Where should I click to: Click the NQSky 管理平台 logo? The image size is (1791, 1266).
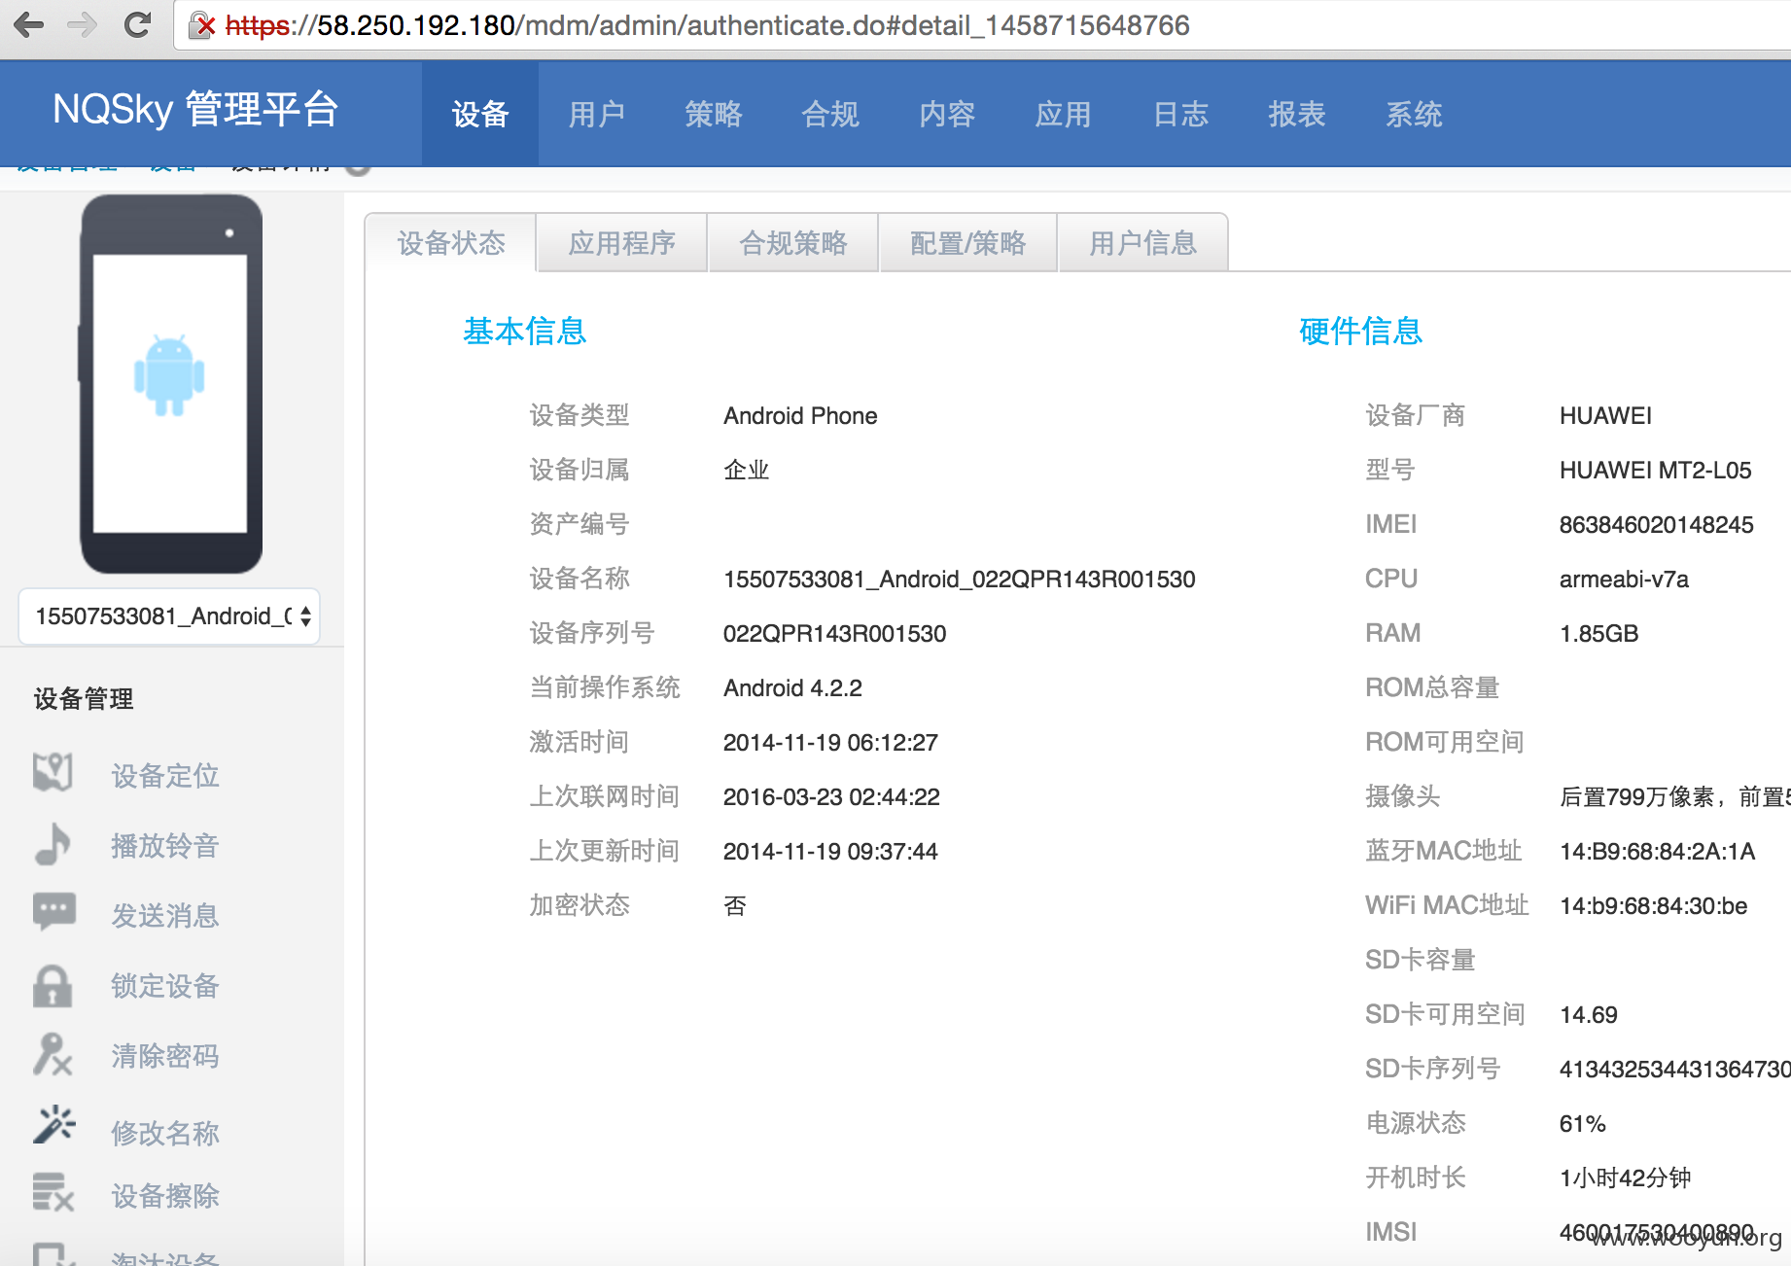195,109
